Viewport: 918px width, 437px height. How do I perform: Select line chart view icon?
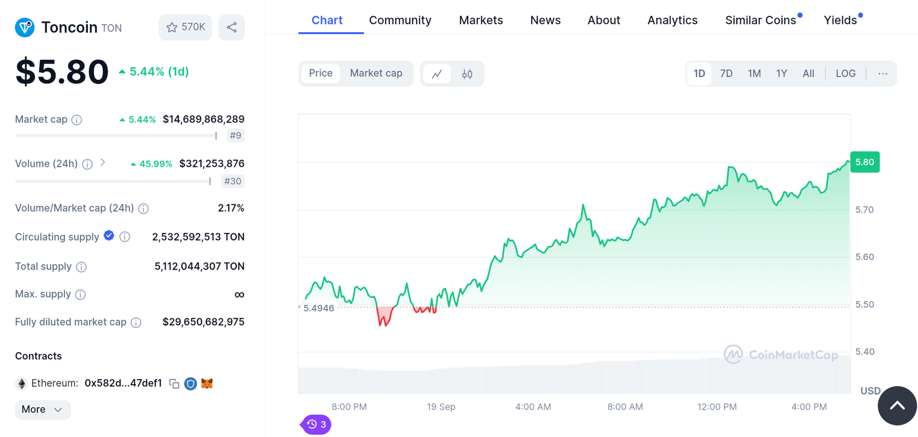click(437, 74)
